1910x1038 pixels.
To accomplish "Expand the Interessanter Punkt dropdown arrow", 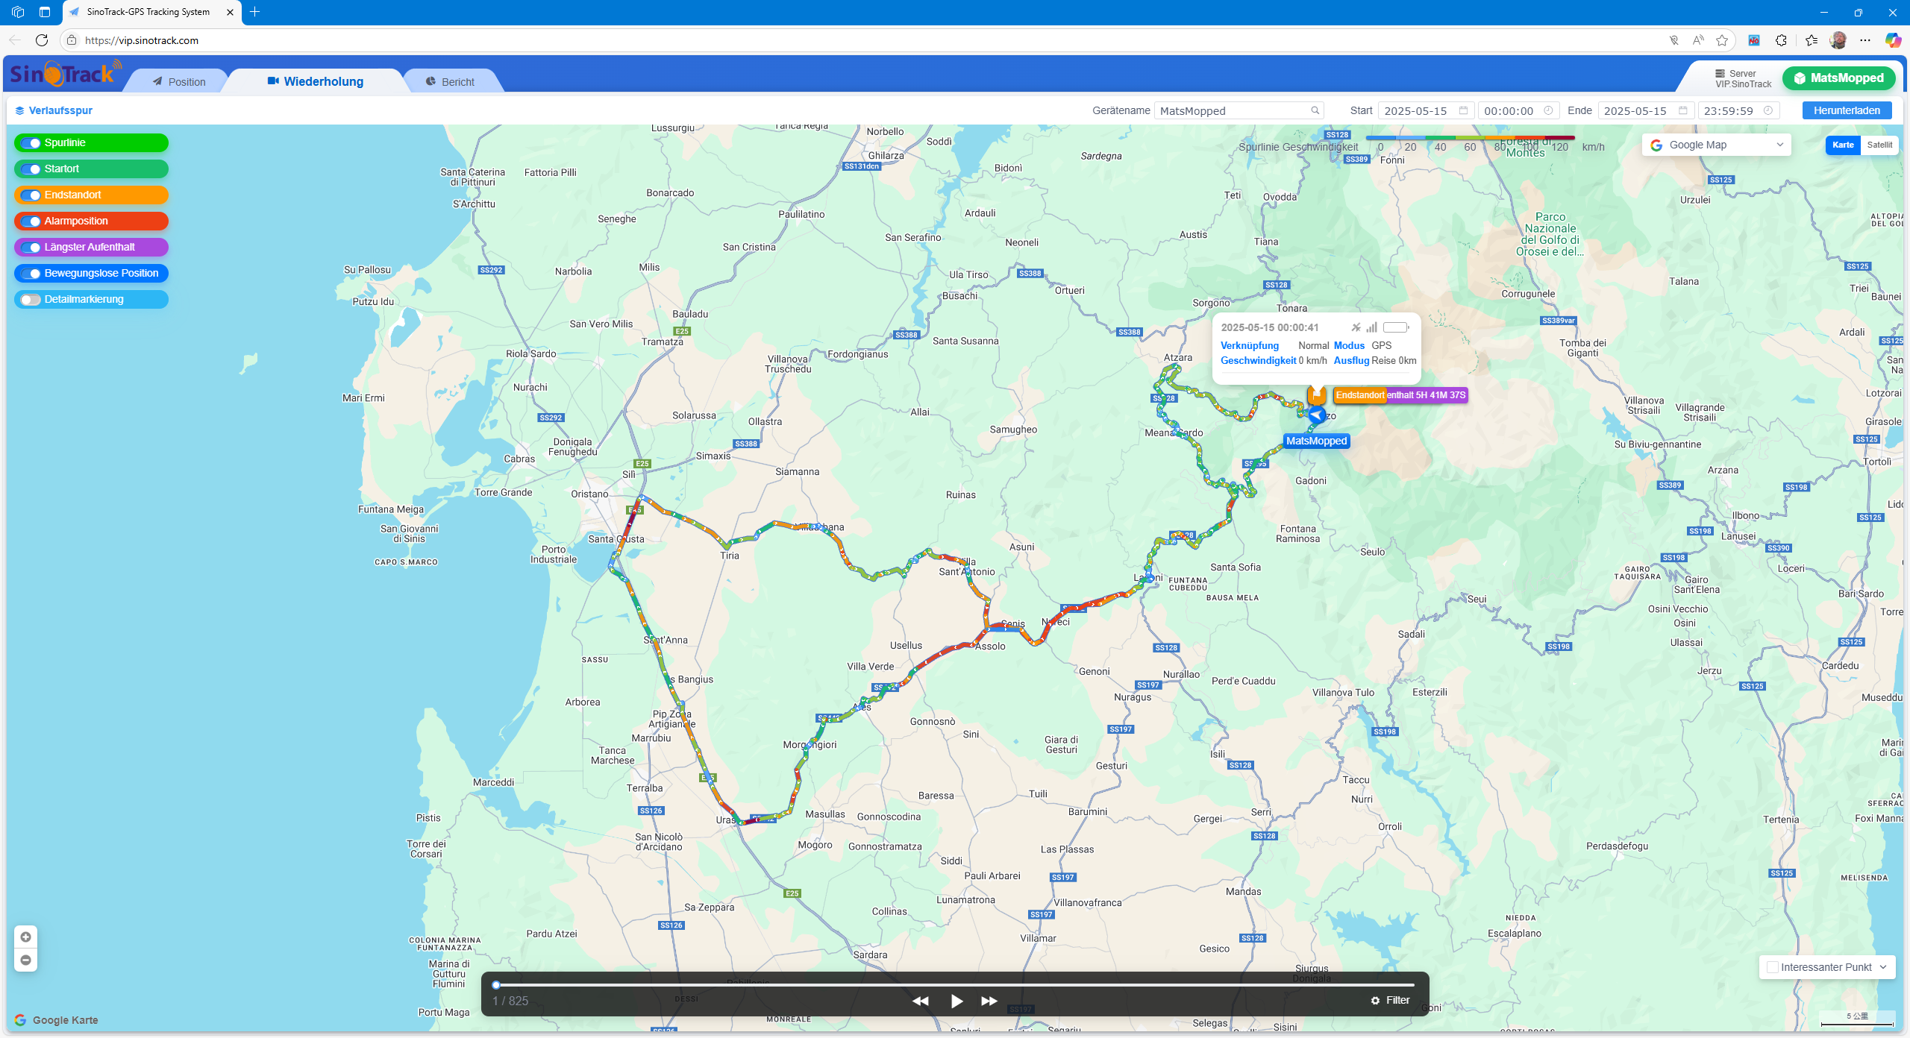I will click(x=1883, y=967).
